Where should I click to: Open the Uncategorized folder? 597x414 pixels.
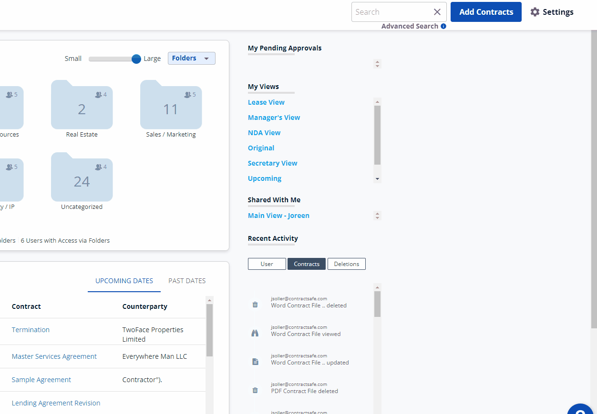82,178
